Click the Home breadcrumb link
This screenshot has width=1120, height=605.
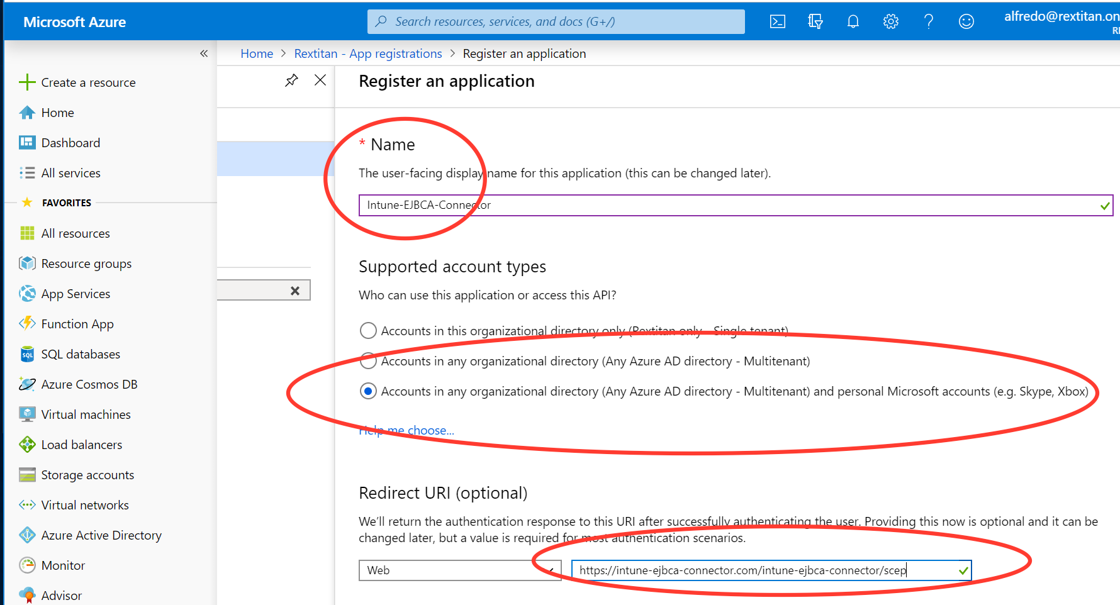click(x=257, y=53)
